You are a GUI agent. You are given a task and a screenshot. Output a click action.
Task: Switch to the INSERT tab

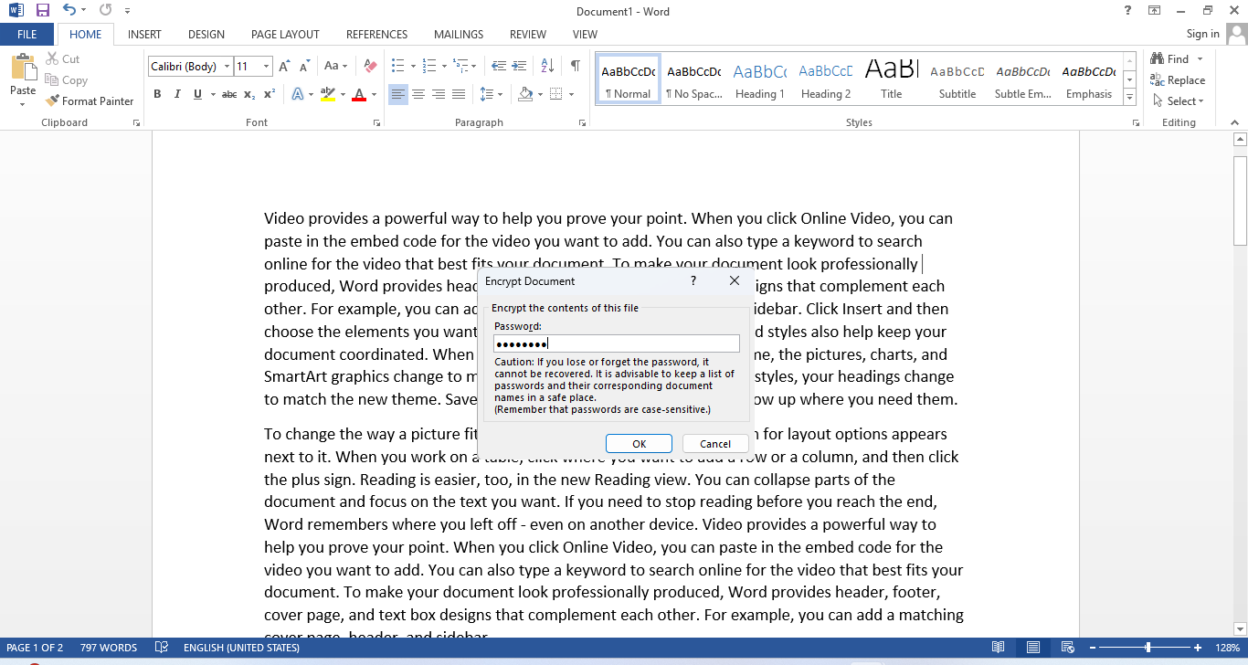[144, 35]
